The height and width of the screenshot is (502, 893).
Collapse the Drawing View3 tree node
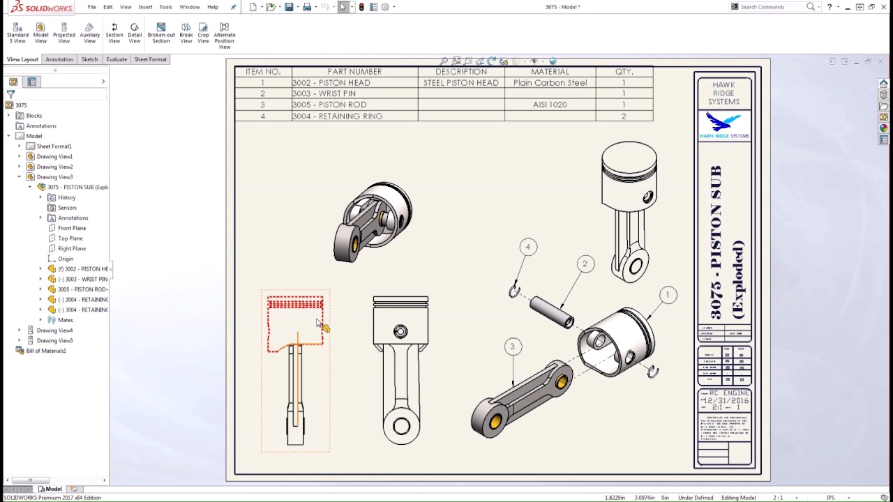point(20,176)
